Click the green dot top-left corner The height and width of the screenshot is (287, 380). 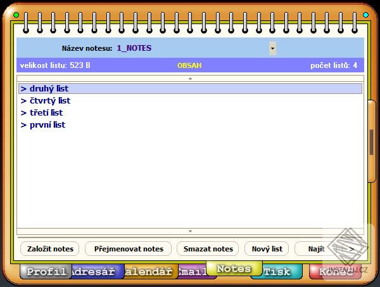[x=16, y=15]
